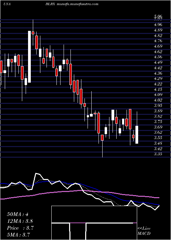Click the 4.69 price axis label

pos(158,46)
